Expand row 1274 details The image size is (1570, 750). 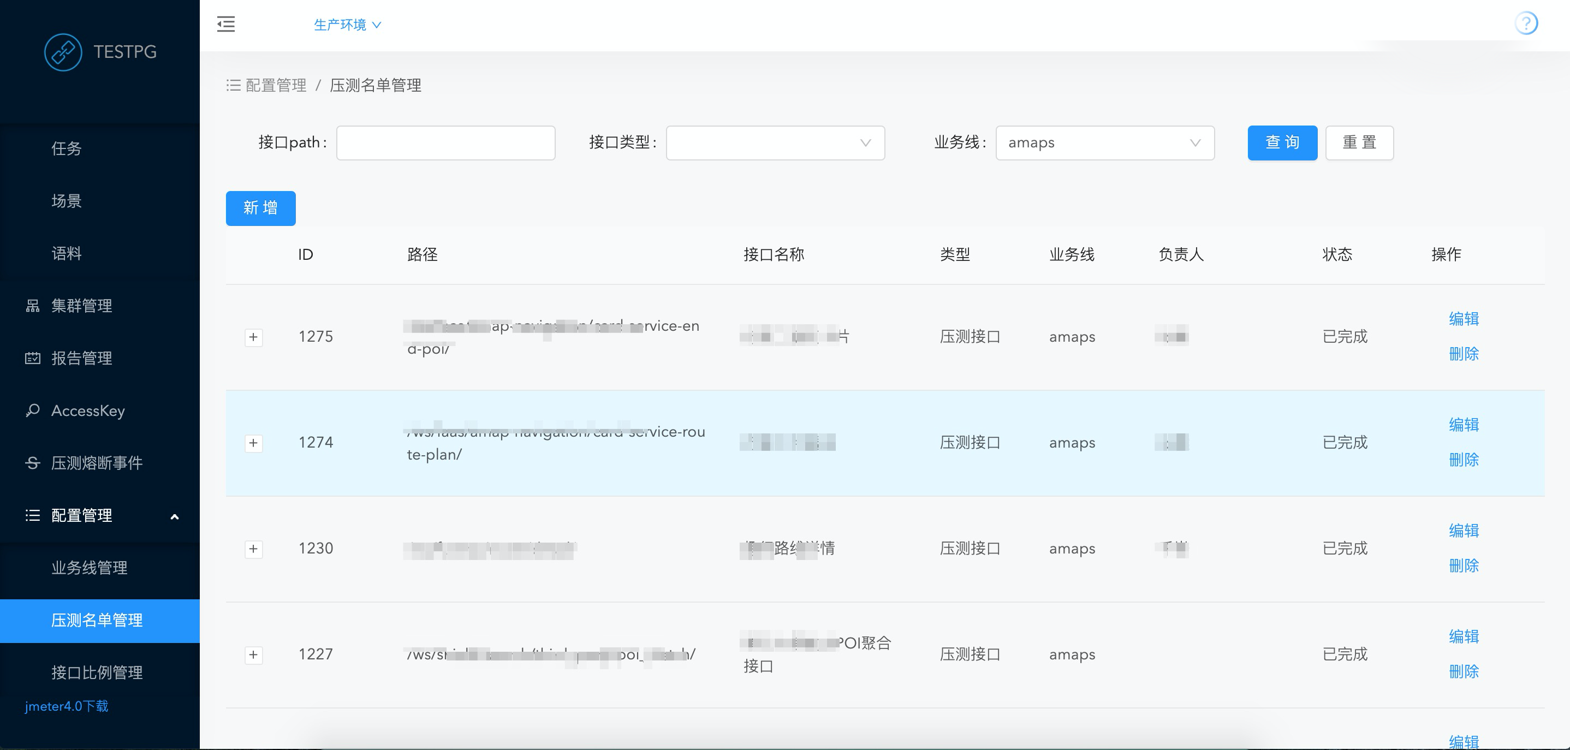(x=253, y=443)
